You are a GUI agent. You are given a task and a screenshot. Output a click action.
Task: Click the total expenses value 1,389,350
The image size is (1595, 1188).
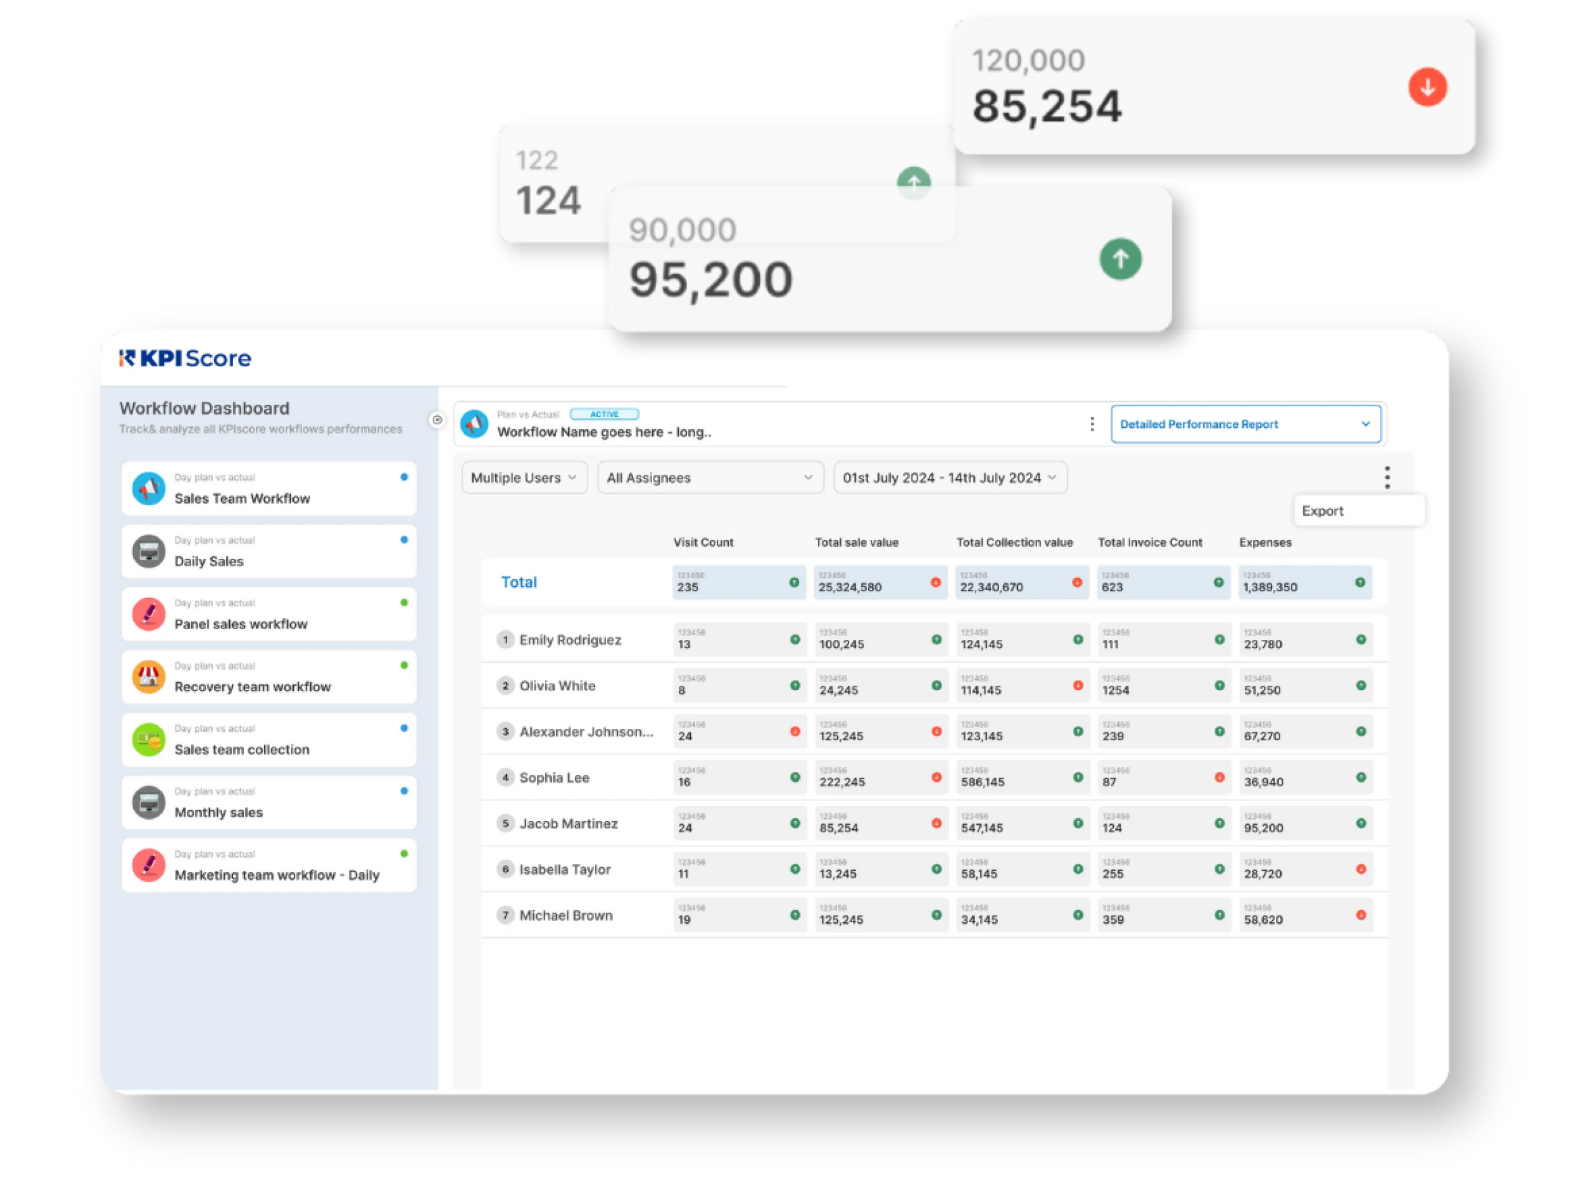pyautogui.click(x=1270, y=587)
